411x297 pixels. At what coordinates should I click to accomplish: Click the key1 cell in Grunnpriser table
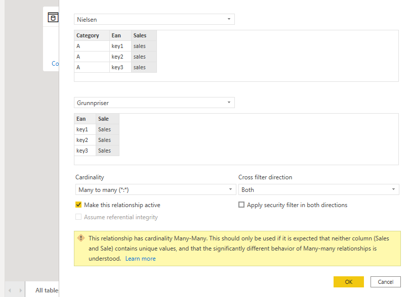(85, 129)
